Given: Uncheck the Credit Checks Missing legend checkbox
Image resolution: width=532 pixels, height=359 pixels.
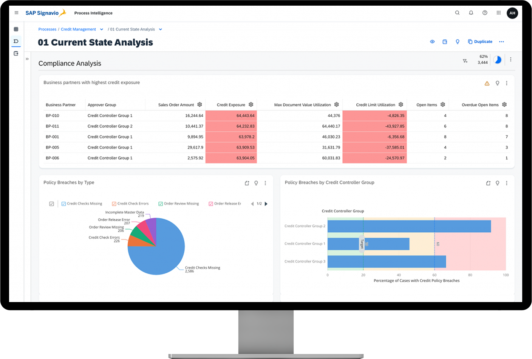Looking at the screenshot, I should coord(63,204).
